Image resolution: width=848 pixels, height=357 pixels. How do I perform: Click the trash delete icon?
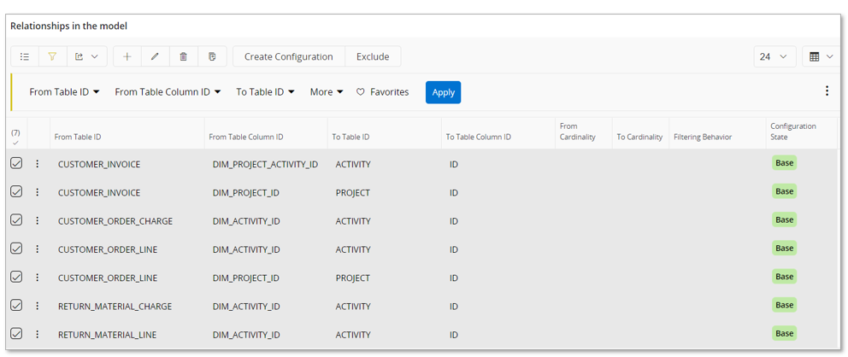click(183, 57)
